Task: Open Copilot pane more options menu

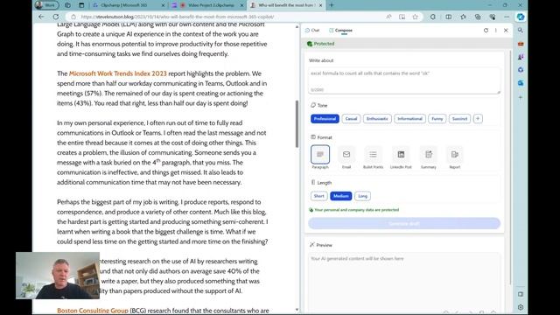Action: (496, 31)
